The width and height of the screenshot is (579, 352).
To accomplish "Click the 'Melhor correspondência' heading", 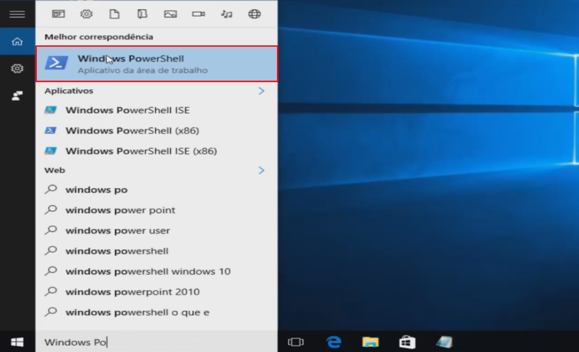I will [x=98, y=37].
